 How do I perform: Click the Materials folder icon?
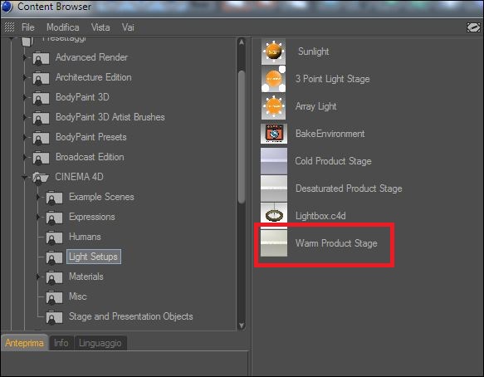point(54,277)
